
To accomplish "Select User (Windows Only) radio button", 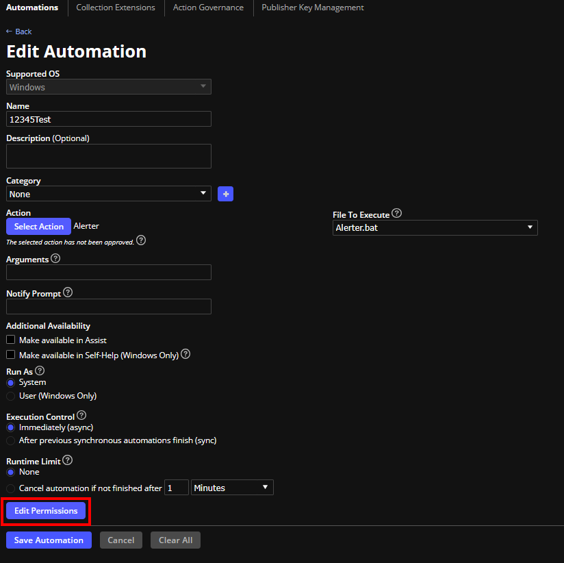I will (10, 396).
